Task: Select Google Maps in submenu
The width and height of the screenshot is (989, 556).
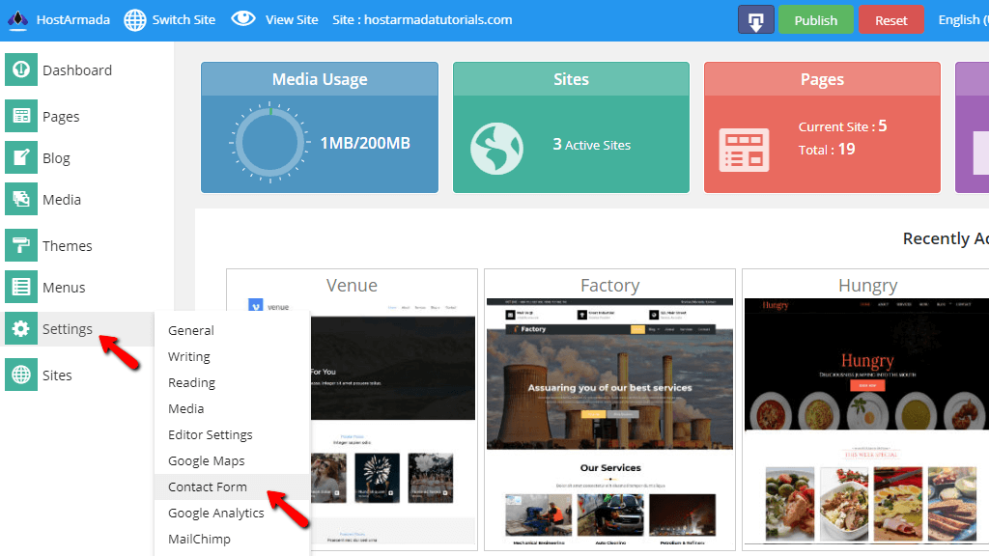Action: click(x=207, y=460)
